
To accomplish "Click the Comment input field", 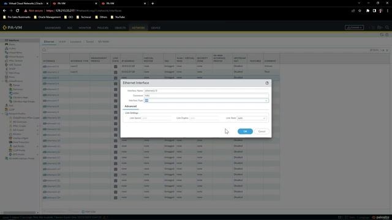I will [x=206, y=95].
